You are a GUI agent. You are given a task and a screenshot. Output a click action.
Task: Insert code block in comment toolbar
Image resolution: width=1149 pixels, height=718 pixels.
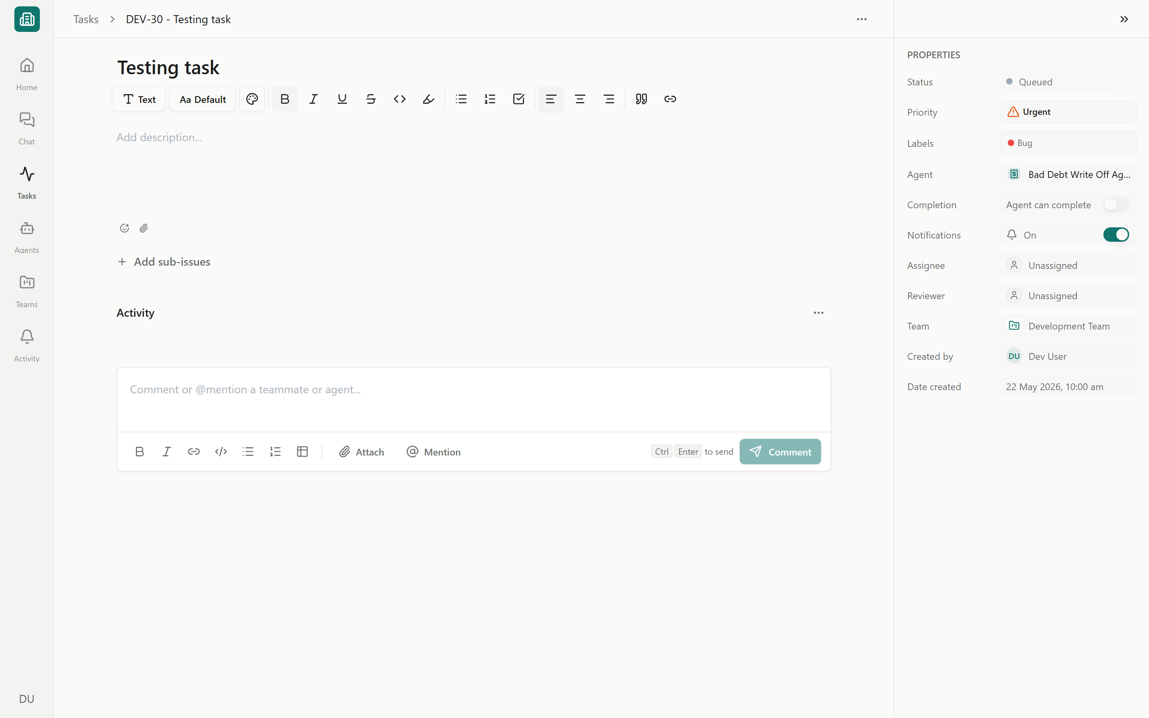(x=221, y=452)
